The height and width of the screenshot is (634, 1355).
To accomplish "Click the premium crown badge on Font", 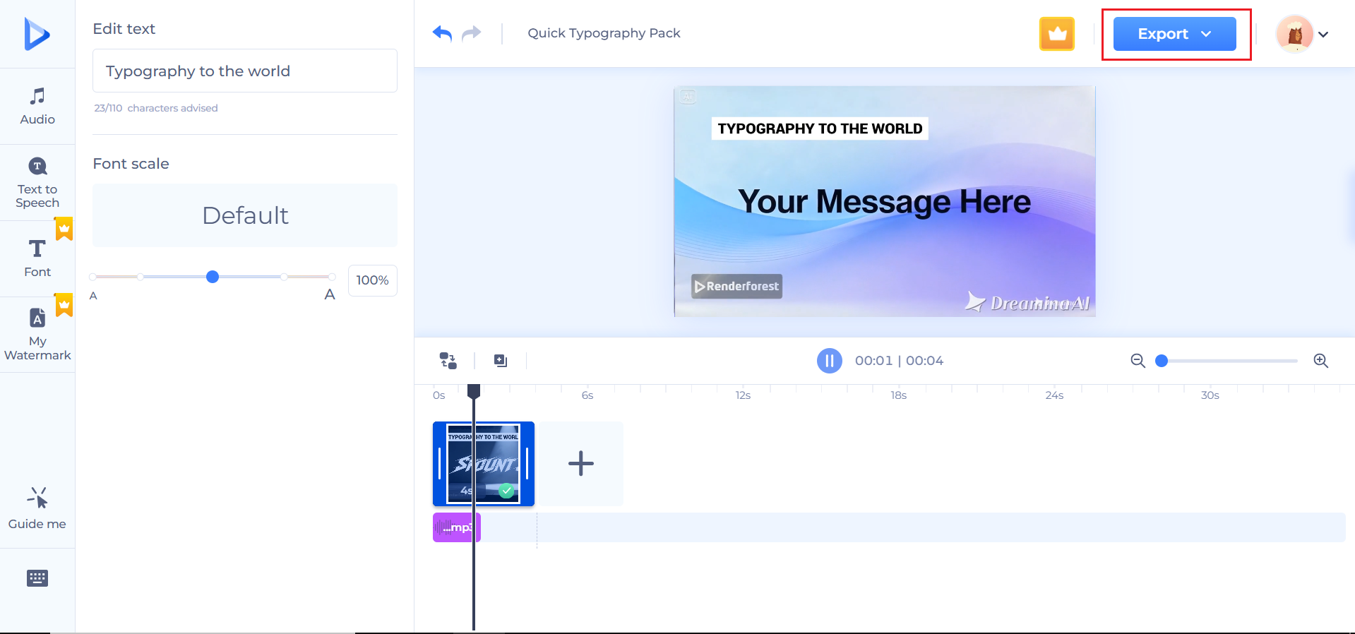I will pos(64,229).
